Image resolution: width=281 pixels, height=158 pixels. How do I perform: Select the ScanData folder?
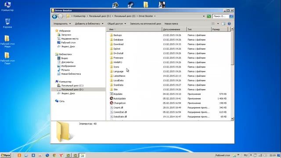118,85
